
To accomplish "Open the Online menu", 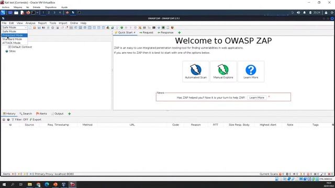I will coord(74,23).
